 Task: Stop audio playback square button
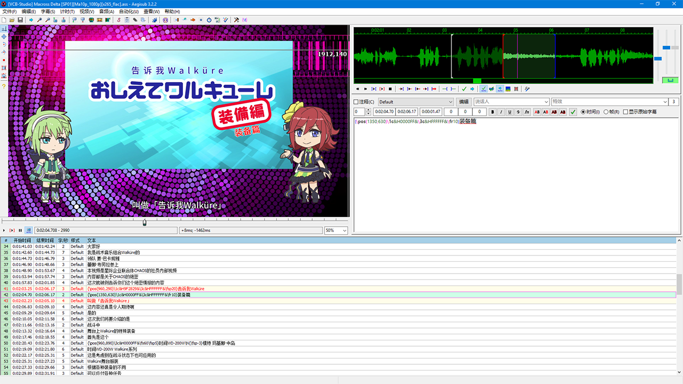pyautogui.click(x=390, y=89)
